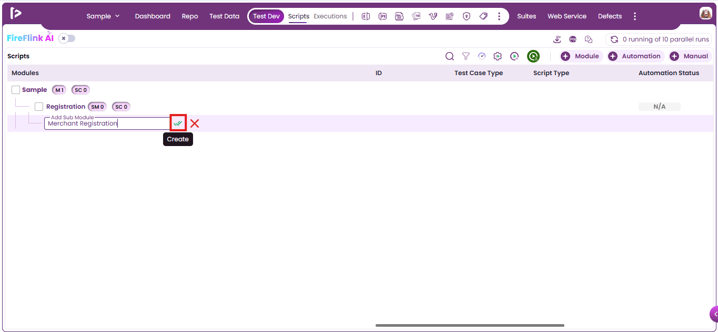Viewport: 718px width, 332px height.
Task: Open the Web Service tab
Action: (x=567, y=16)
